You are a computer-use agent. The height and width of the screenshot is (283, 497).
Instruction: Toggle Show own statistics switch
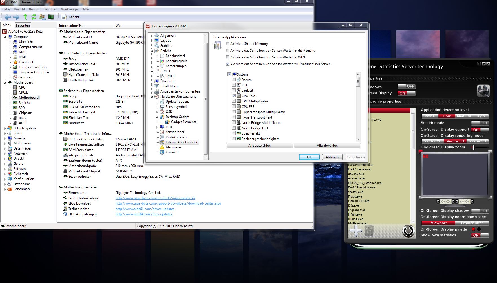click(480, 235)
